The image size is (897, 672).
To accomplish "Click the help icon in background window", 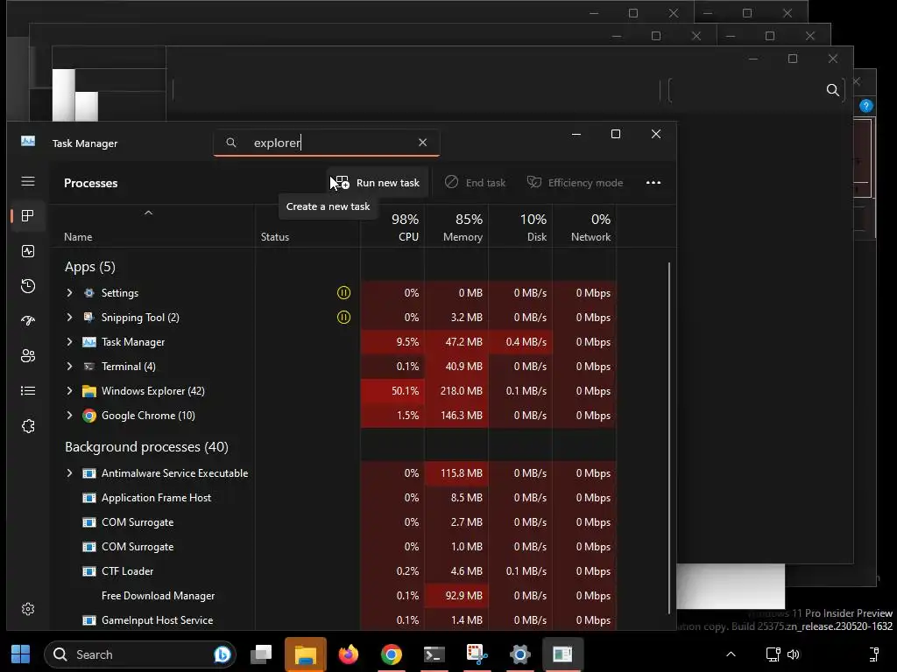I will coord(866,106).
